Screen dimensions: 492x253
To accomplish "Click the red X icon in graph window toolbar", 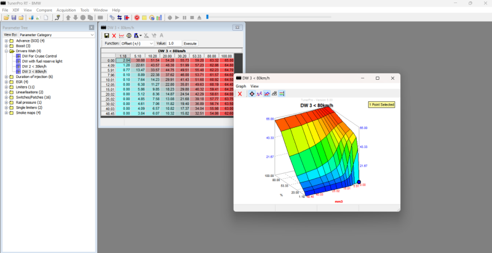I will coord(240,94).
